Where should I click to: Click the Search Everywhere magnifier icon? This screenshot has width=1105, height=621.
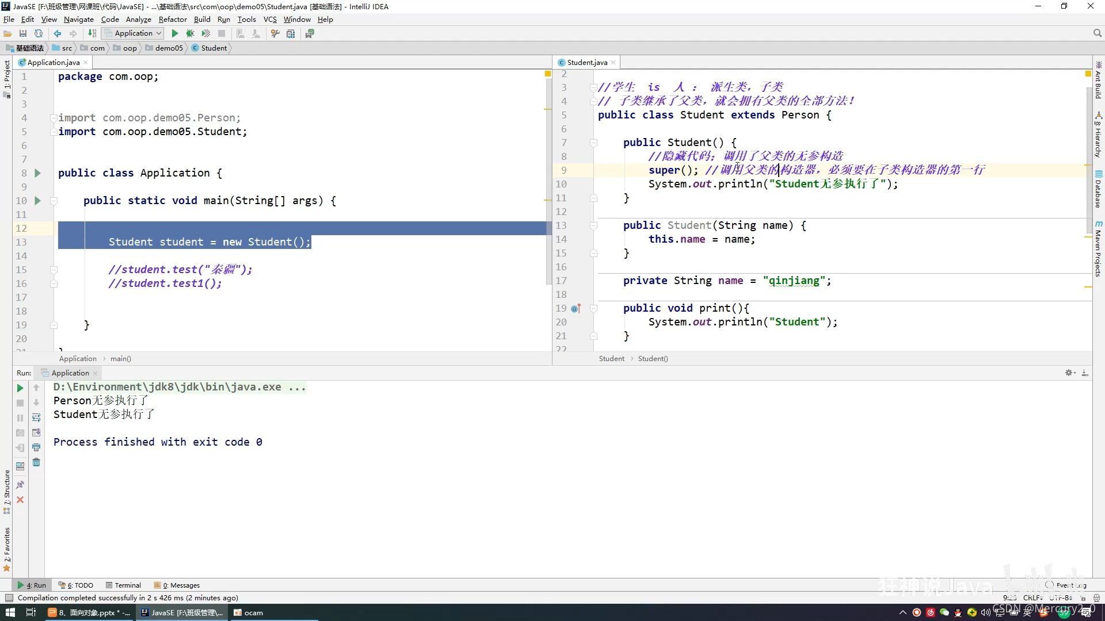[1098, 33]
